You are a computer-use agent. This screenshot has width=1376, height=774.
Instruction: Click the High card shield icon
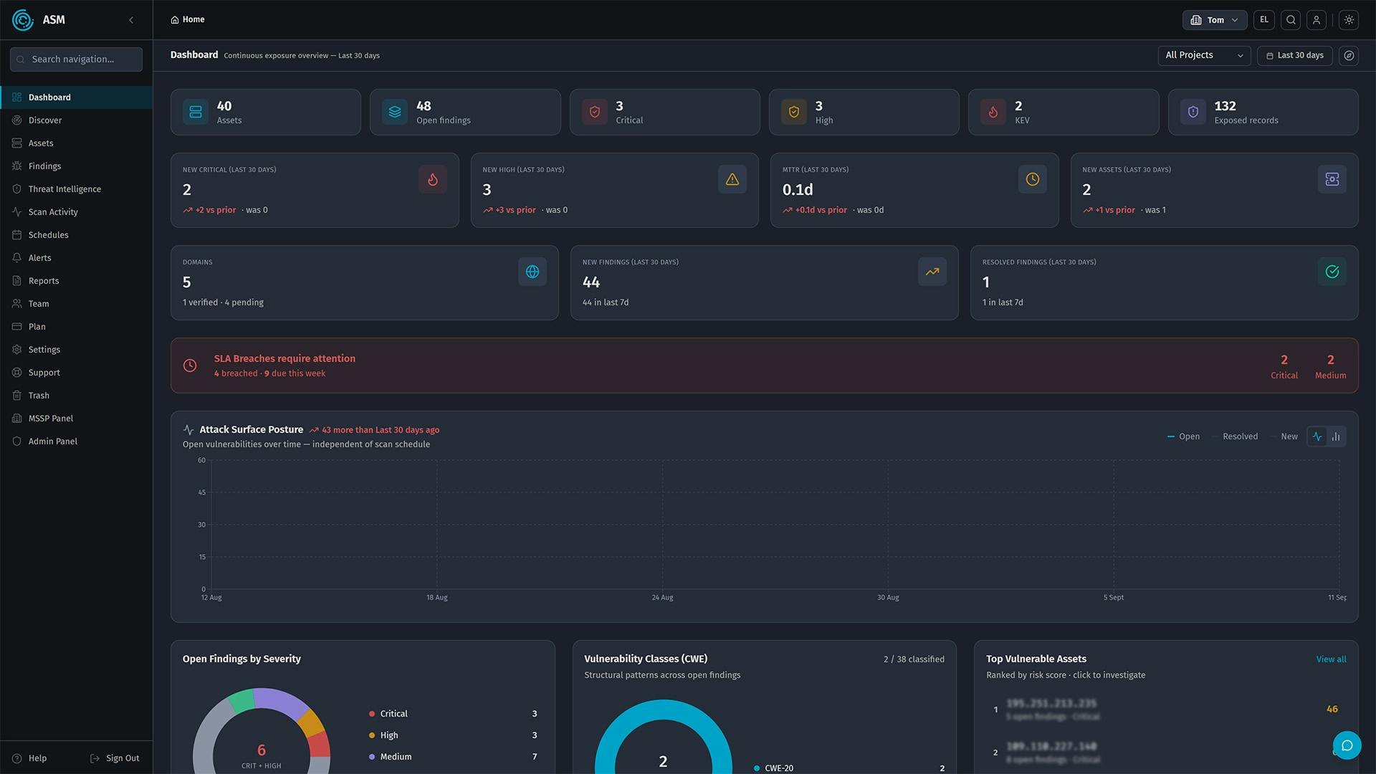click(x=794, y=112)
